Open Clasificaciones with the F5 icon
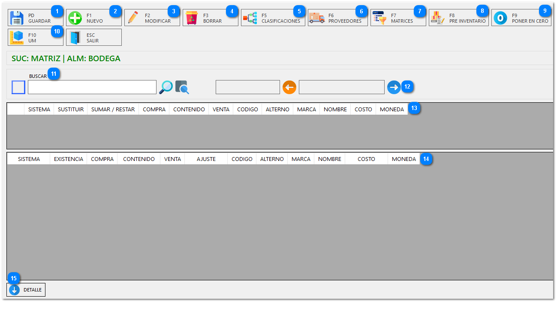The width and height of the screenshot is (557, 330). pos(250,18)
